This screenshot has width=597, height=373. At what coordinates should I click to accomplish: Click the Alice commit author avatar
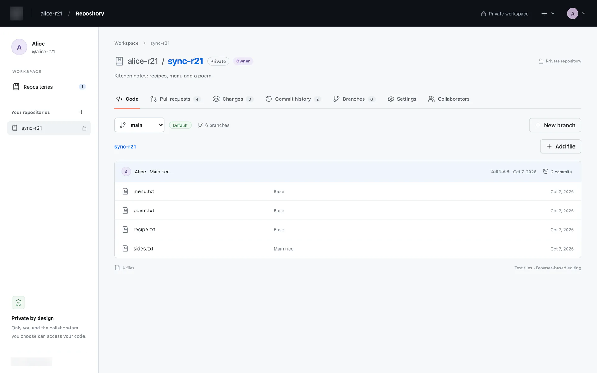126,172
